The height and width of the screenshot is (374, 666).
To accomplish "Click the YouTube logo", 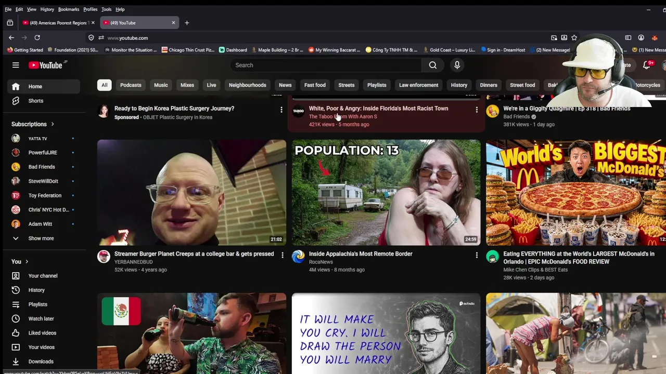I will pyautogui.click(x=45, y=65).
